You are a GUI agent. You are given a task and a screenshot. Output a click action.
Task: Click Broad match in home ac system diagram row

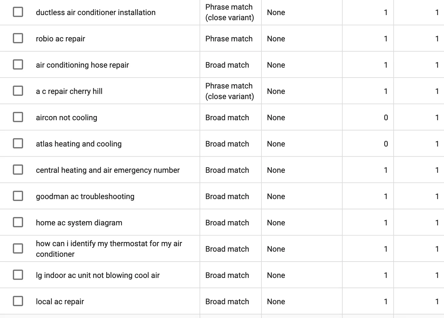(227, 223)
